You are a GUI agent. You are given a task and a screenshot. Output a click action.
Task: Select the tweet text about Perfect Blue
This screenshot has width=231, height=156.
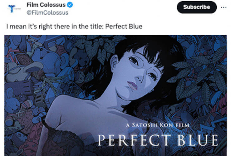pos(74,27)
